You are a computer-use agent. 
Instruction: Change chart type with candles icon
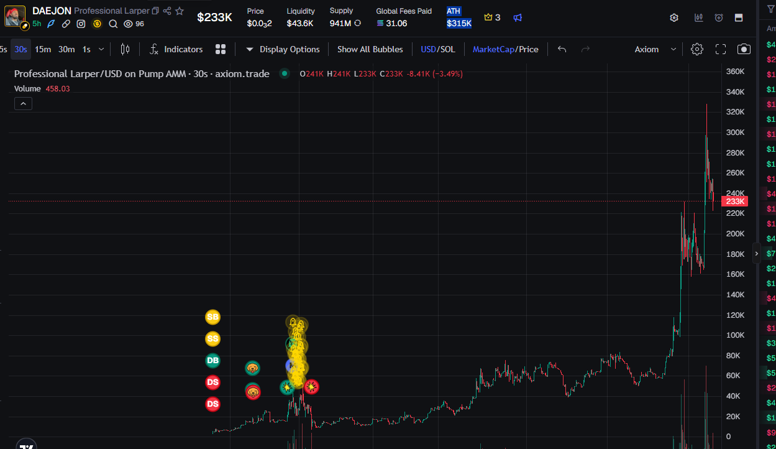(x=125, y=49)
